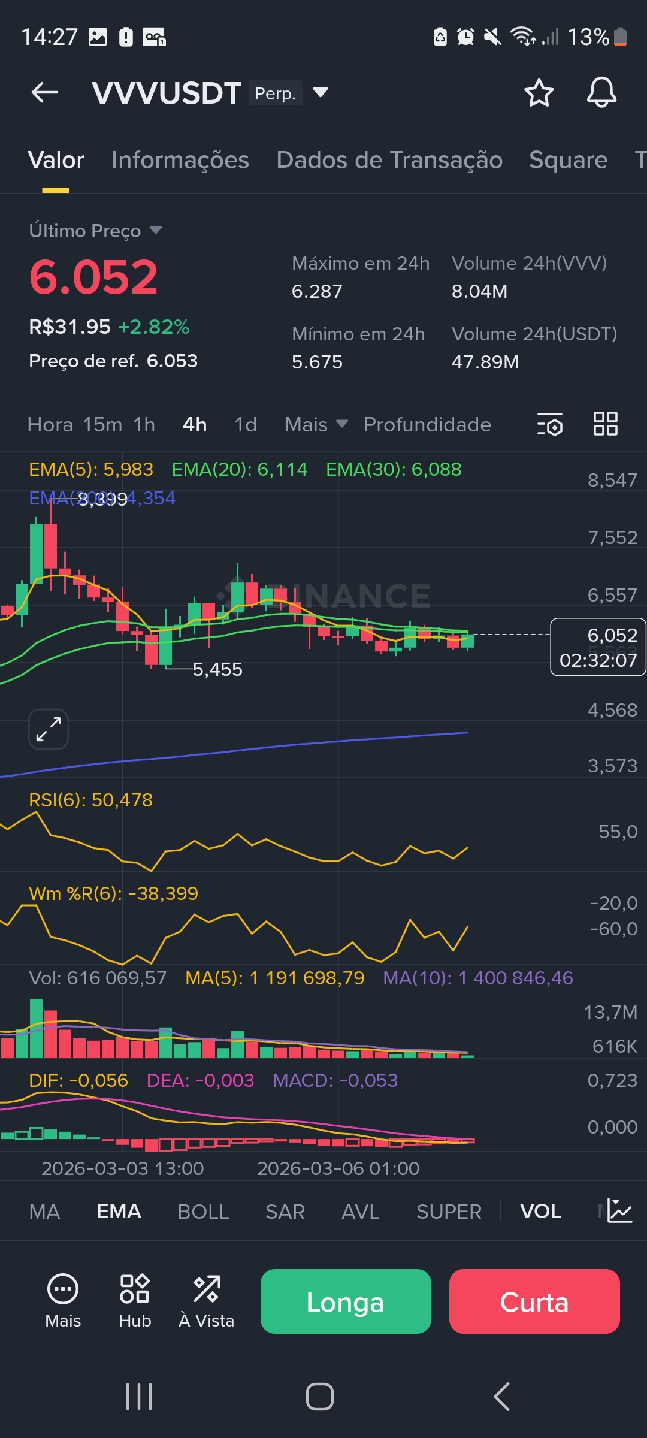Viewport: 647px width, 1438px height.
Task: Open a long position with Longa
Action: click(346, 1301)
